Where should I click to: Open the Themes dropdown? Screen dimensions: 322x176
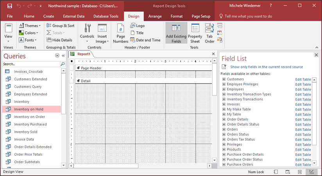(30, 26)
